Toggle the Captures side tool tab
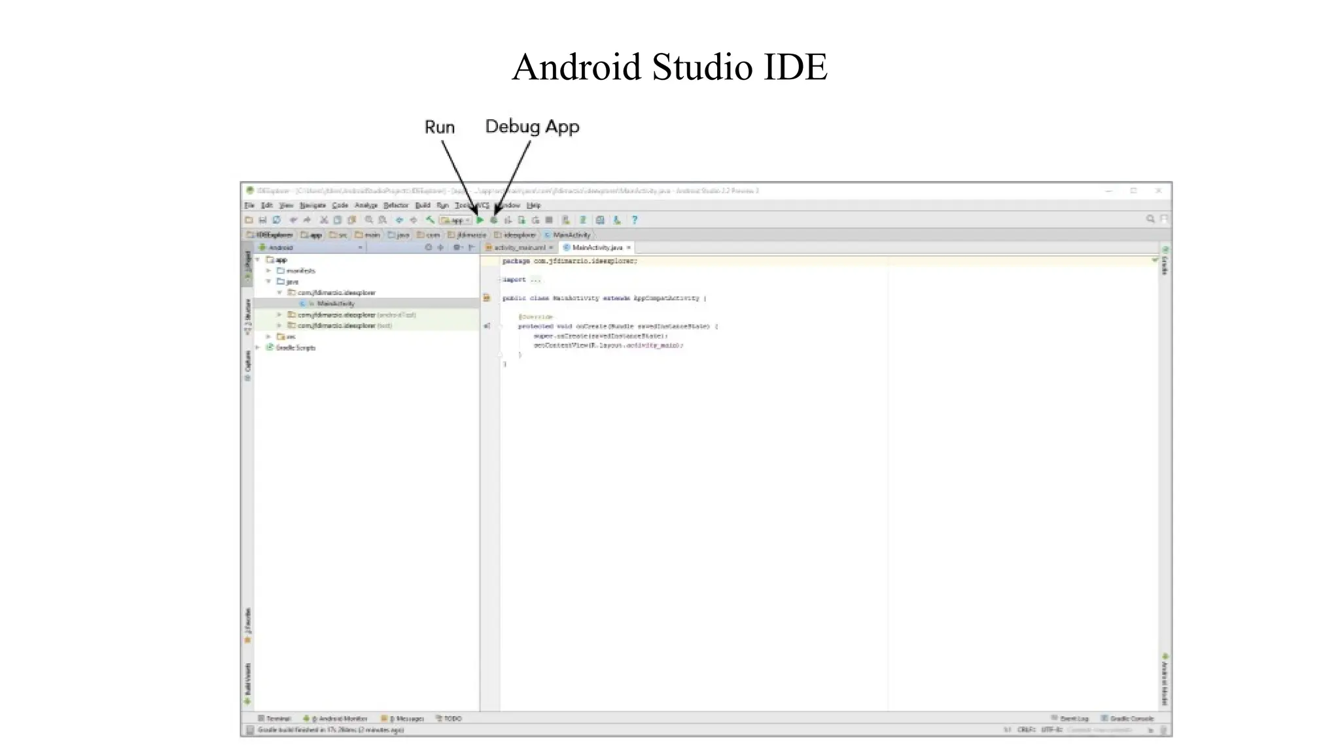Screen dimensions: 1340x754 click(x=247, y=365)
